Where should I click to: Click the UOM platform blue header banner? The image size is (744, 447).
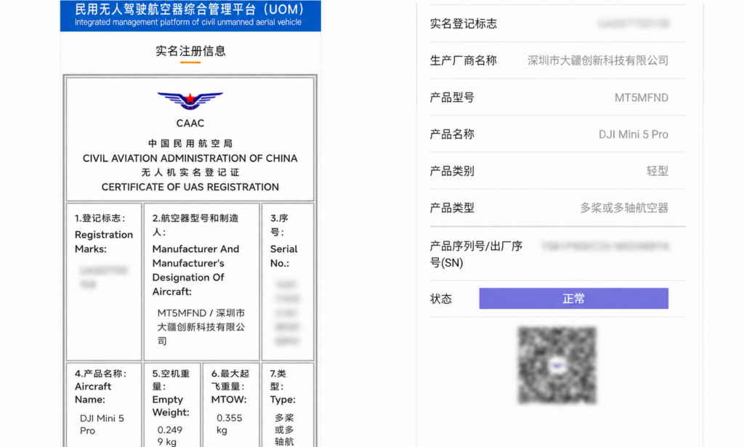pyautogui.click(x=190, y=16)
